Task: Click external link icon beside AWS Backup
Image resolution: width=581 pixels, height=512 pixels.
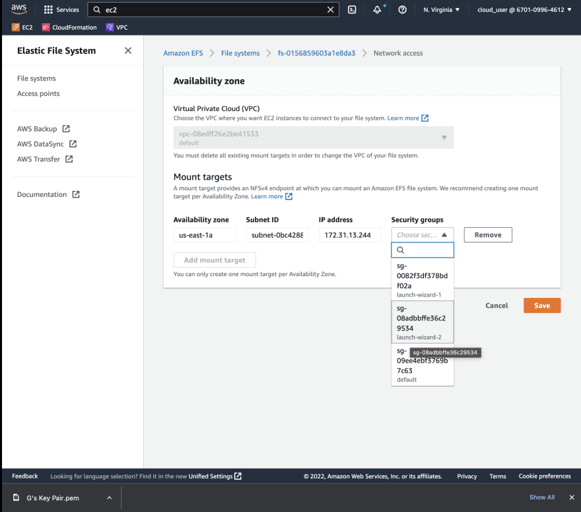Action: point(66,129)
